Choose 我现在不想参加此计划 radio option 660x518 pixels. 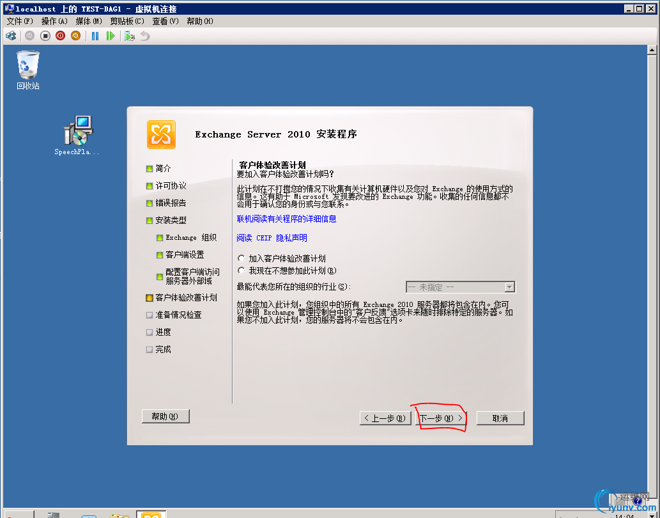[x=241, y=271]
